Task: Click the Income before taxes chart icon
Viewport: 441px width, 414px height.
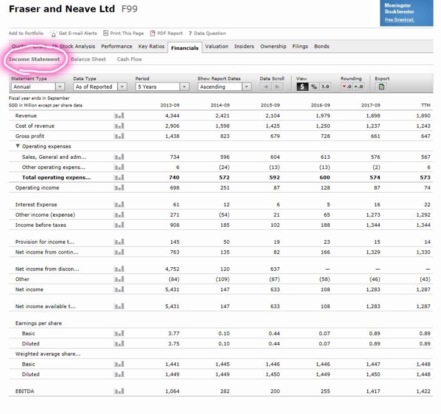Action: click(x=119, y=225)
